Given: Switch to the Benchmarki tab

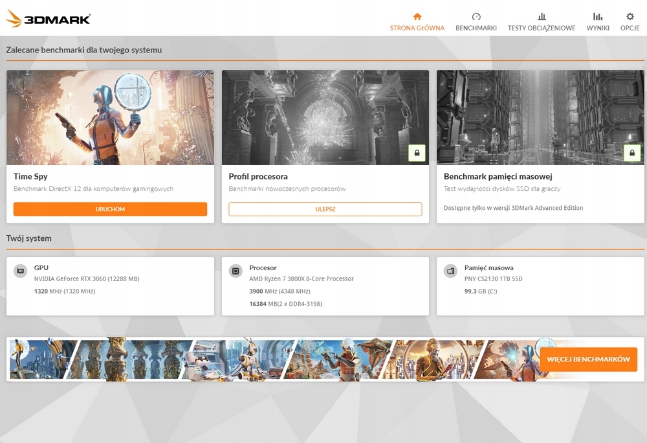Looking at the screenshot, I should (476, 22).
